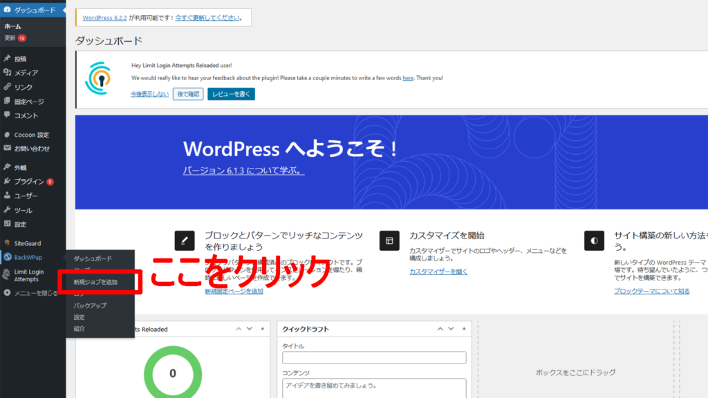Move the クイックドラフト widget up

[440, 329]
